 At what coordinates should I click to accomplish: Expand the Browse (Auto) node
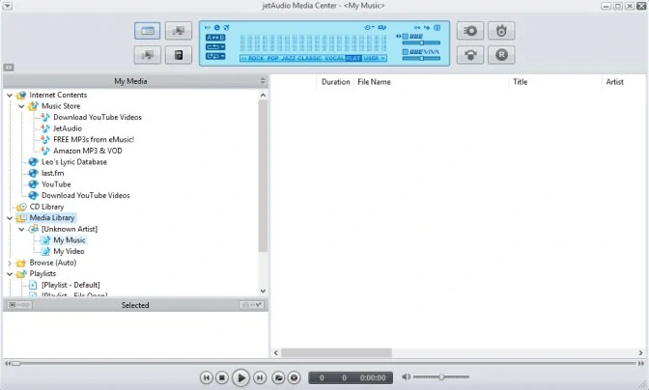tap(10, 263)
